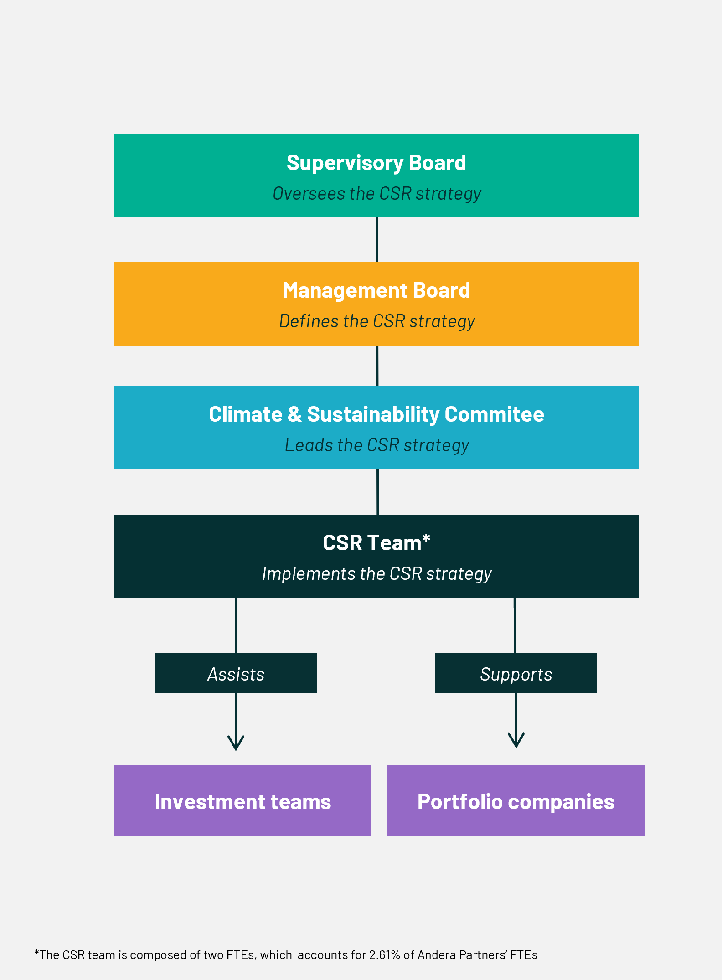Image resolution: width=722 pixels, height=980 pixels.
Task: Click line connecting CSR Team to Supports
Action: pyautogui.click(x=515, y=625)
